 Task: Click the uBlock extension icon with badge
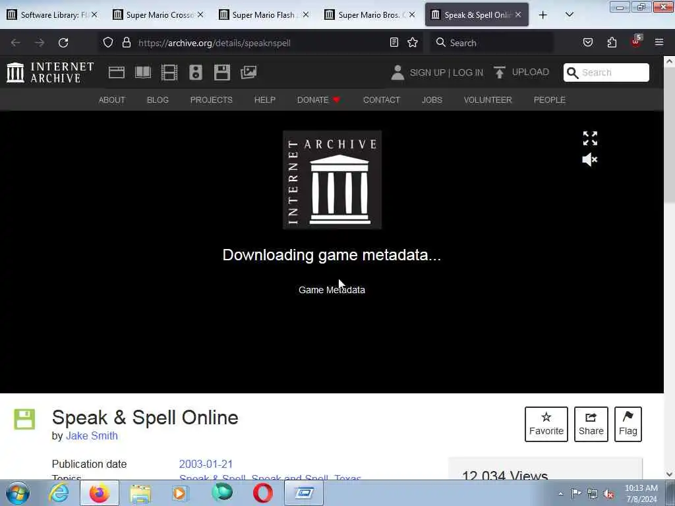point(636,42)
